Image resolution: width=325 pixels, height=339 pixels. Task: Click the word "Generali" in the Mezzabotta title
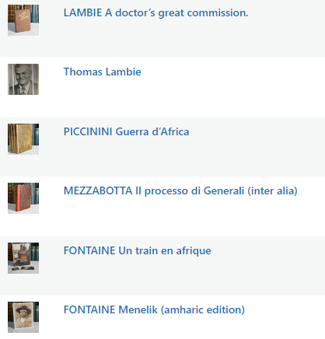click(224, 191)
